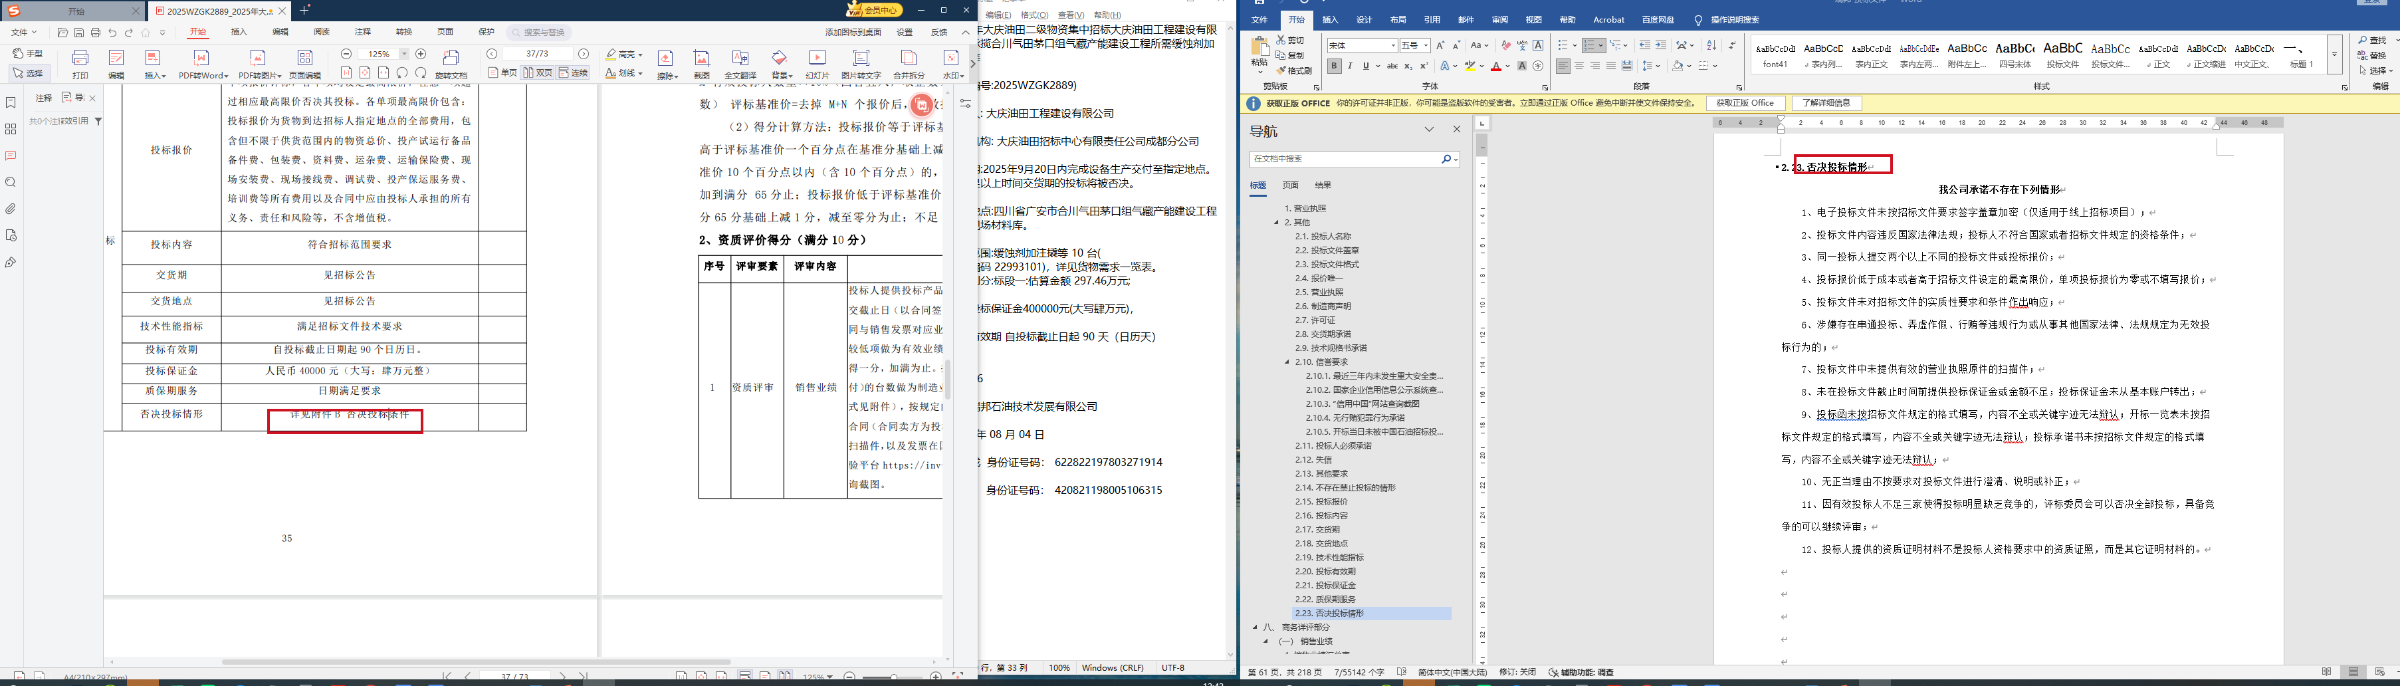Viewport: 2400px width, 686px height.
Task: Go to previous page arrow beside 37/73
Action: tap(492, 54)
